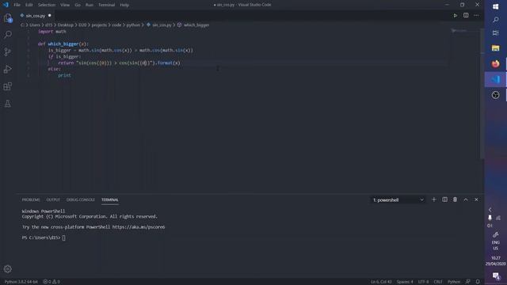Maximize the terminal panel with up chevron
This screenshot has height=285, width=507.
[466, 199]
